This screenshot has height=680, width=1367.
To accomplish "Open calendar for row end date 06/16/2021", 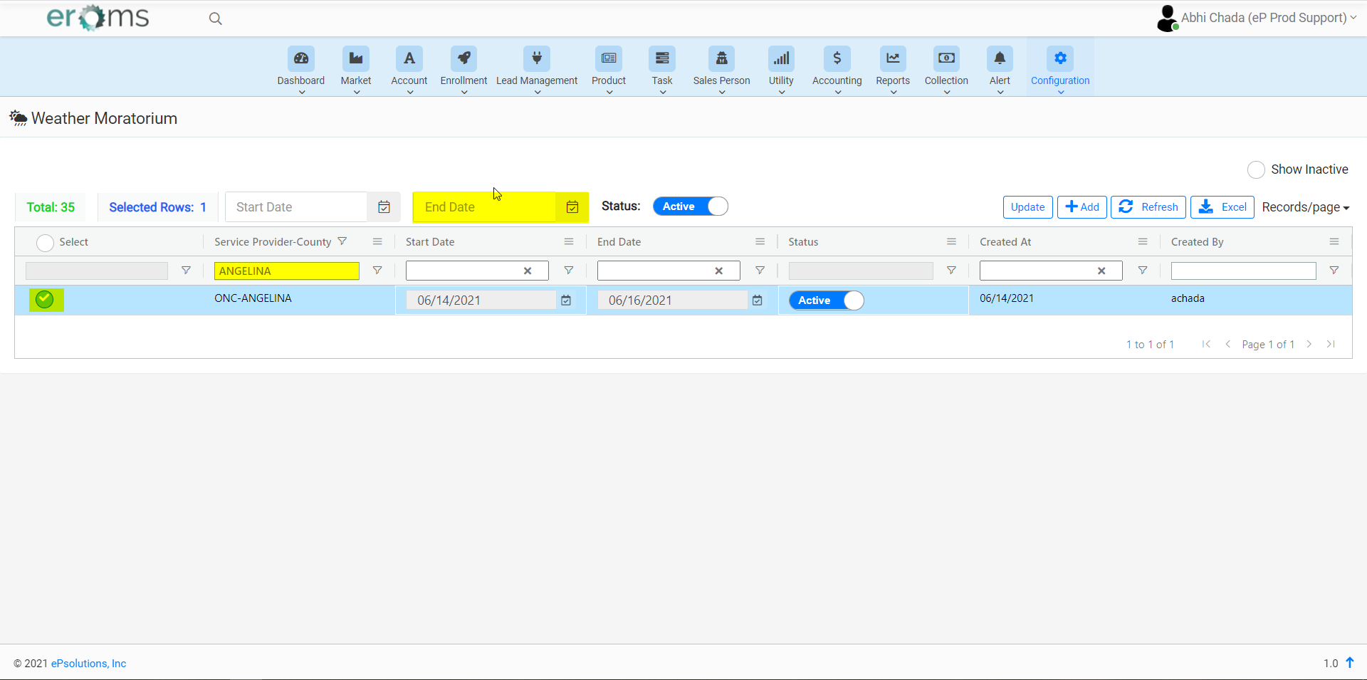I will [758, 300].
